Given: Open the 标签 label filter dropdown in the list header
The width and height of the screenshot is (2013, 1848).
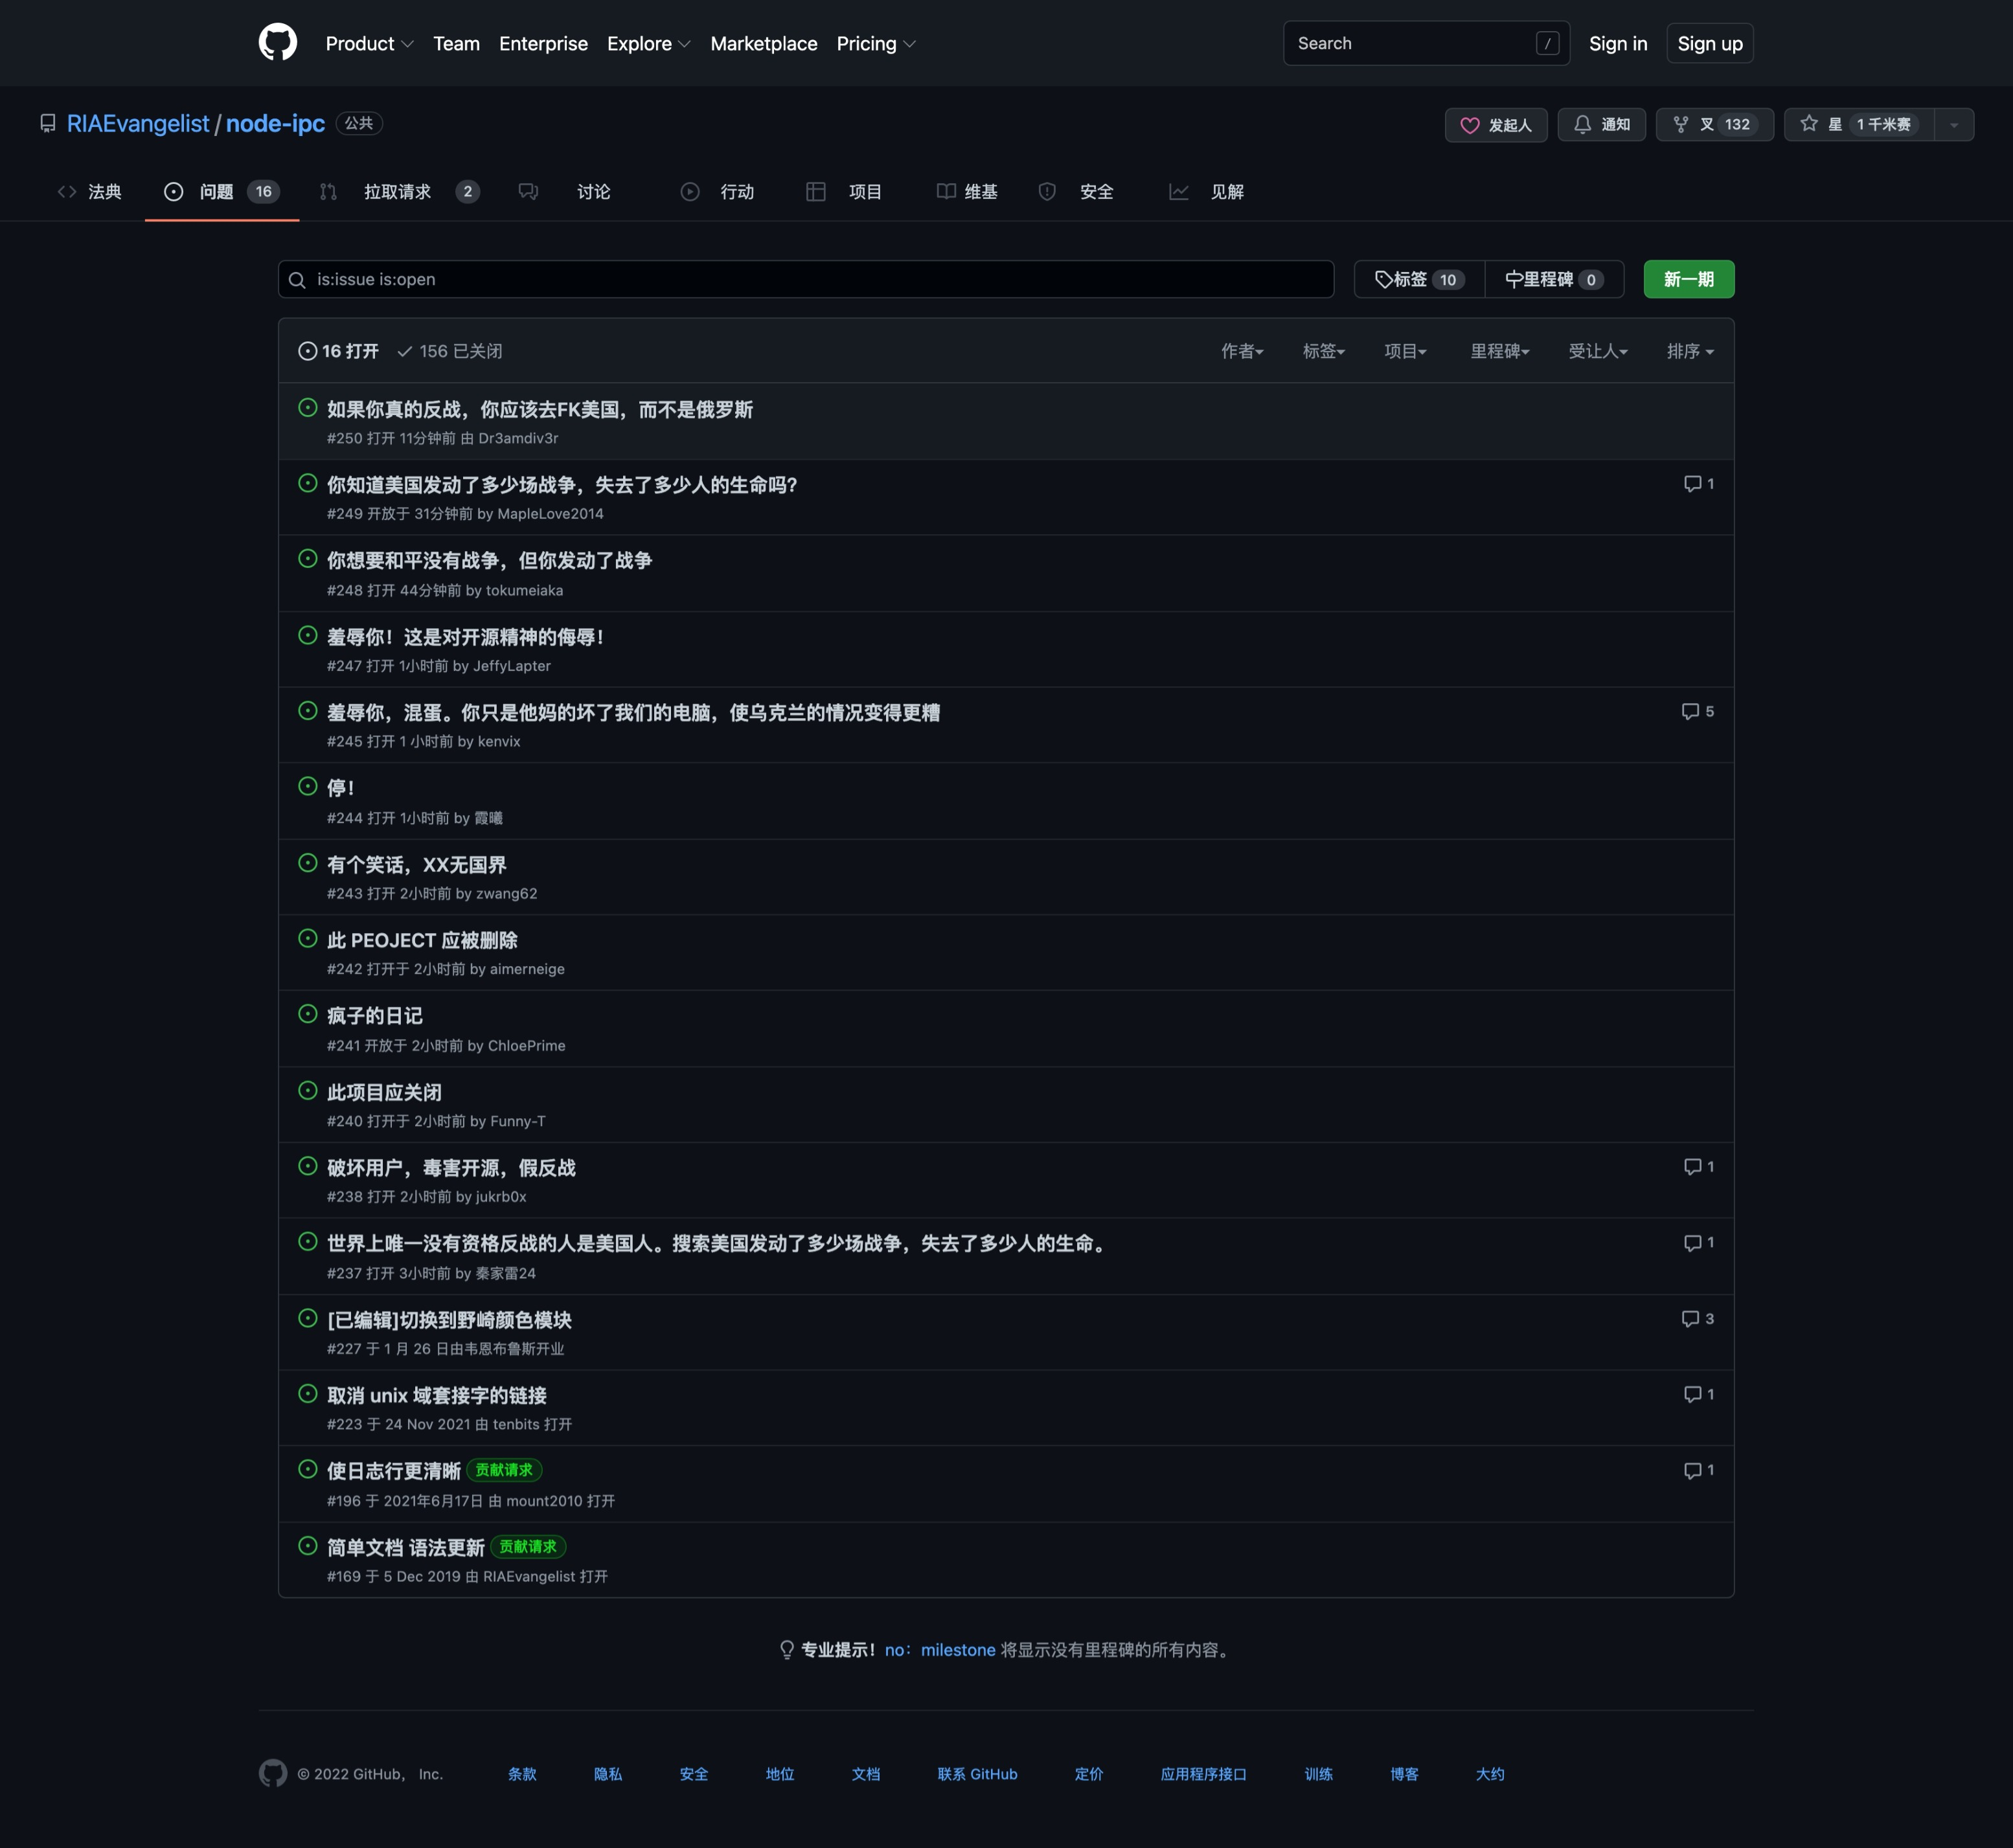Looking at the screenshot, I should 1323,351.
